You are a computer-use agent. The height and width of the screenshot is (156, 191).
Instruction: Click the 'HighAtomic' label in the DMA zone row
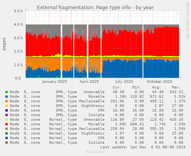tap(93, 106)
